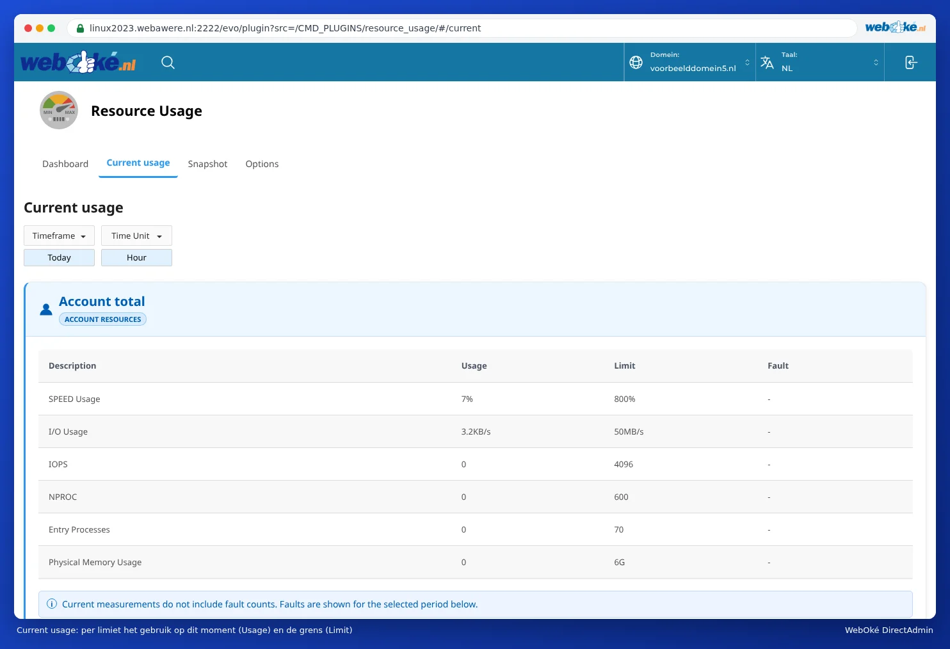Select the IOPS row label
The width and height of the screenshot is (950, 649).
(58, 464)
